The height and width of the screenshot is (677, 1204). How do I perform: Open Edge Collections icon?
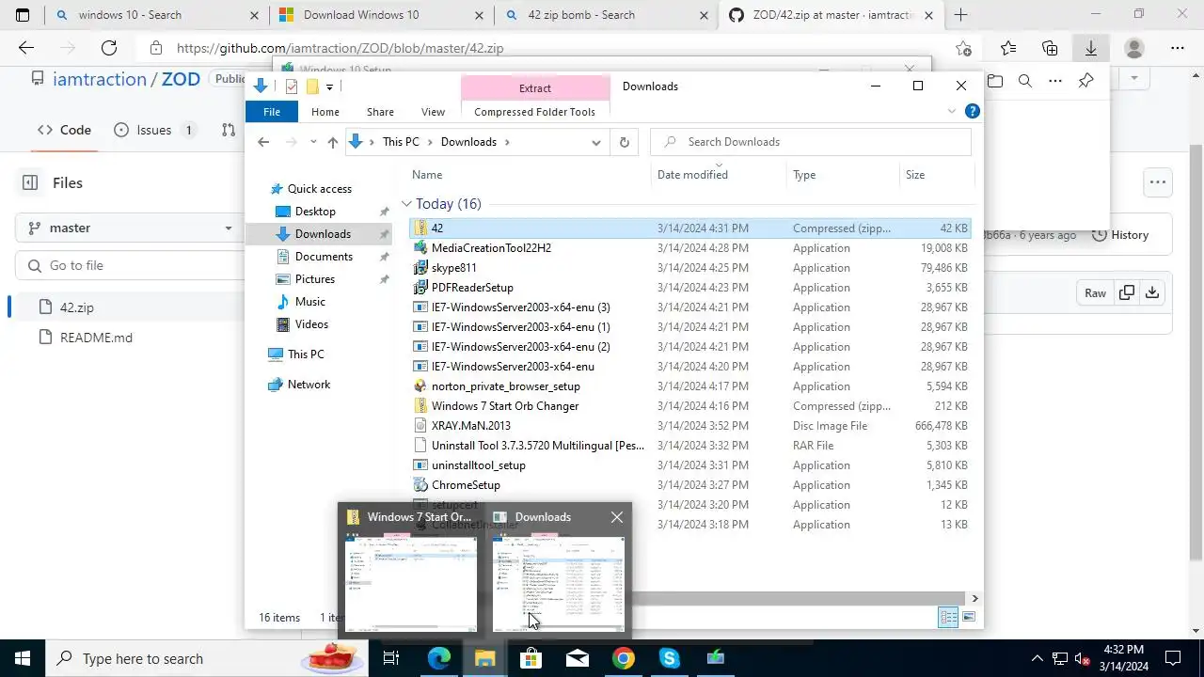coord(1050,48)
